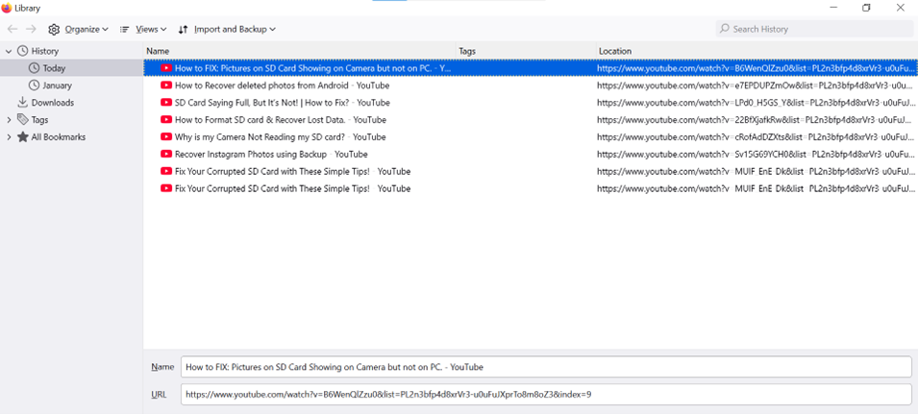Select 'SD Card Saying Full, But It's Not!' entry
Viewport: 918px width, 414px height.
pyautogui.click(x=531, y=103)
